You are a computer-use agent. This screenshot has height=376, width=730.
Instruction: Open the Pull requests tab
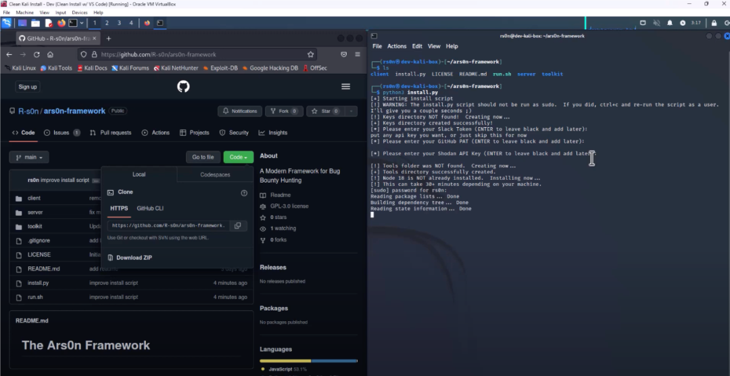click(x=110, y=133)
